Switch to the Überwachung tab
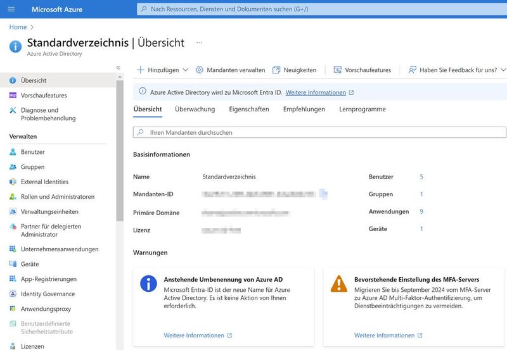 (x=195, y=109)
